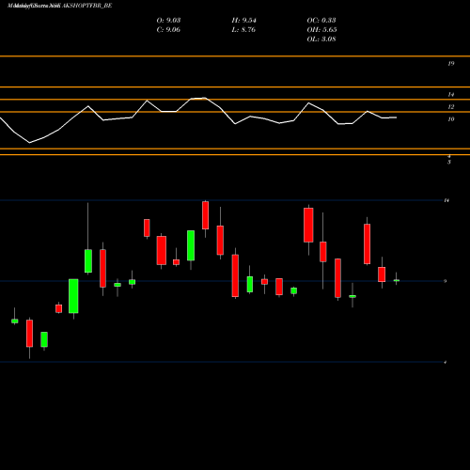Click the red candle topping at the 14 gridline
This screenshot has width=470, height=470.
[x=206, y=215]
